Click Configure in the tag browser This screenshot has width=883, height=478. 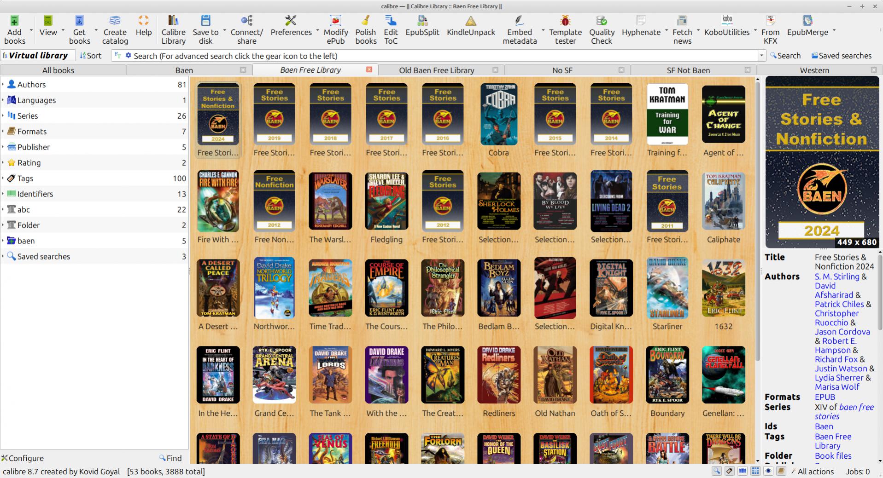pyautogui.click(x=22, y=458)
